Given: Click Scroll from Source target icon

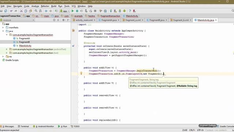Looking at the screenshot, I should 54,20.
